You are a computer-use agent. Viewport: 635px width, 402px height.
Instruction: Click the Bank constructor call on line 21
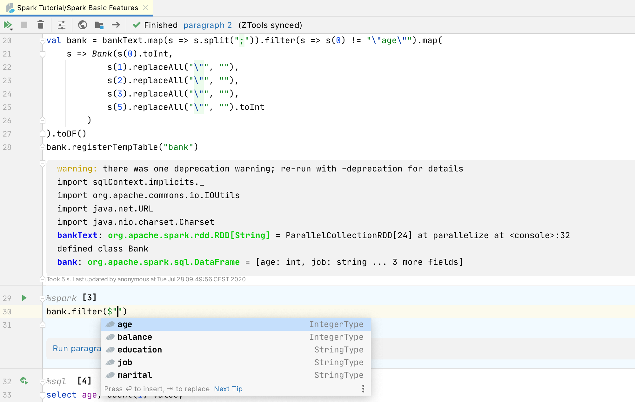pyautogui.click(x=102, y=54)
